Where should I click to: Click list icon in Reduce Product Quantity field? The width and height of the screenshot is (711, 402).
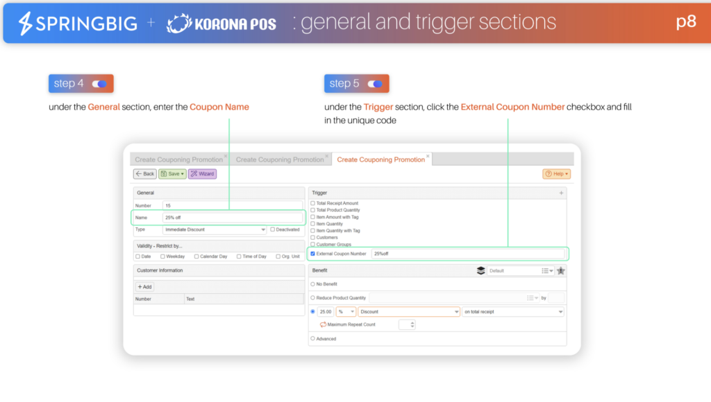[x=533, y=298]
